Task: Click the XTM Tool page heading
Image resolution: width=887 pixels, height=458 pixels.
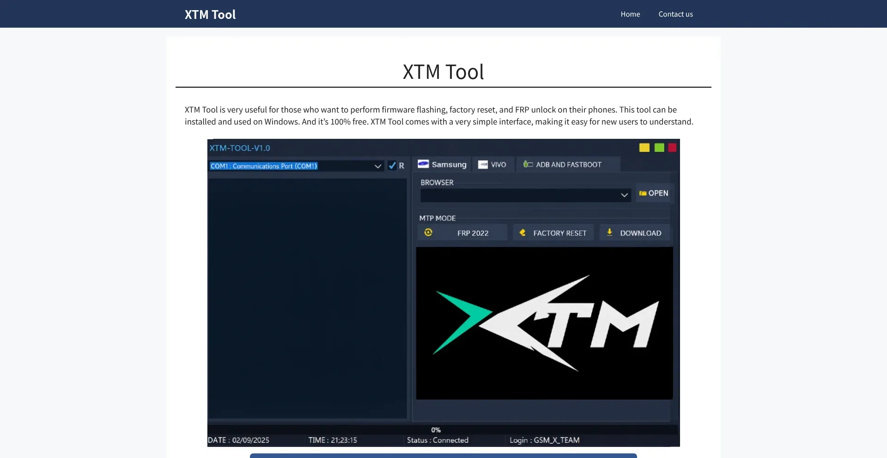Action: click(443, 72)
